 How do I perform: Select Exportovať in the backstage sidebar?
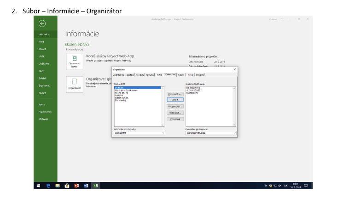tap(46, 85)
